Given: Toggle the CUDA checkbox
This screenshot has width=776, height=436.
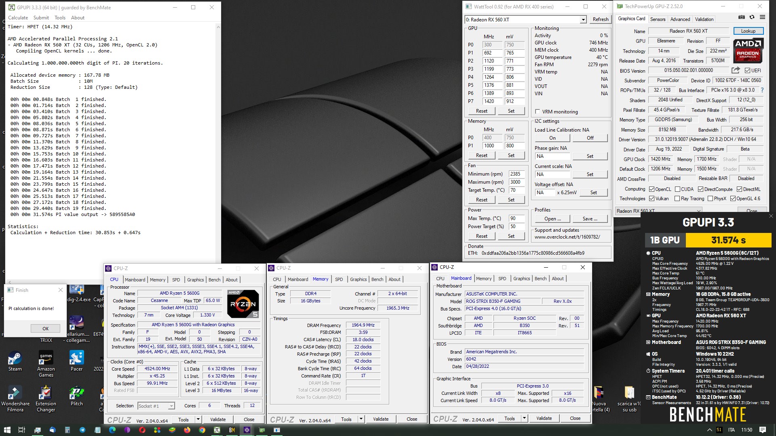Looking at the screenshot, I should coord(677,189).
